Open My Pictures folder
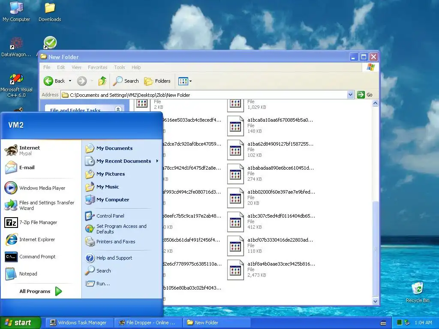Image resolution: width=439 pixels, height=329 pixels. [121, 174]
